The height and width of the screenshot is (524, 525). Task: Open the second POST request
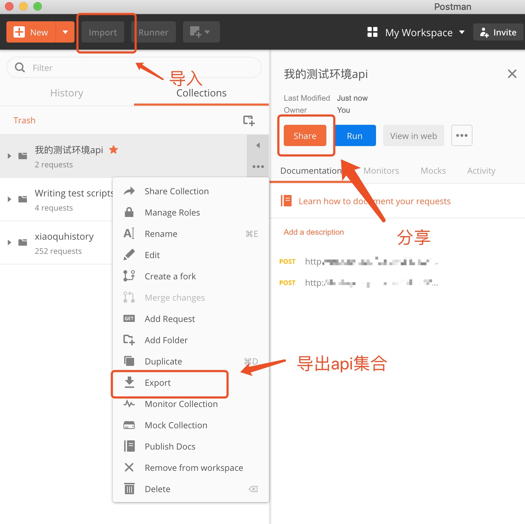[x=359, y=283]
